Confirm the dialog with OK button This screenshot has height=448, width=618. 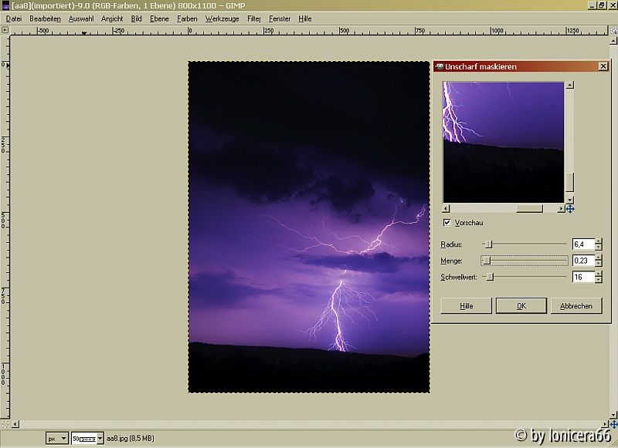521,306
